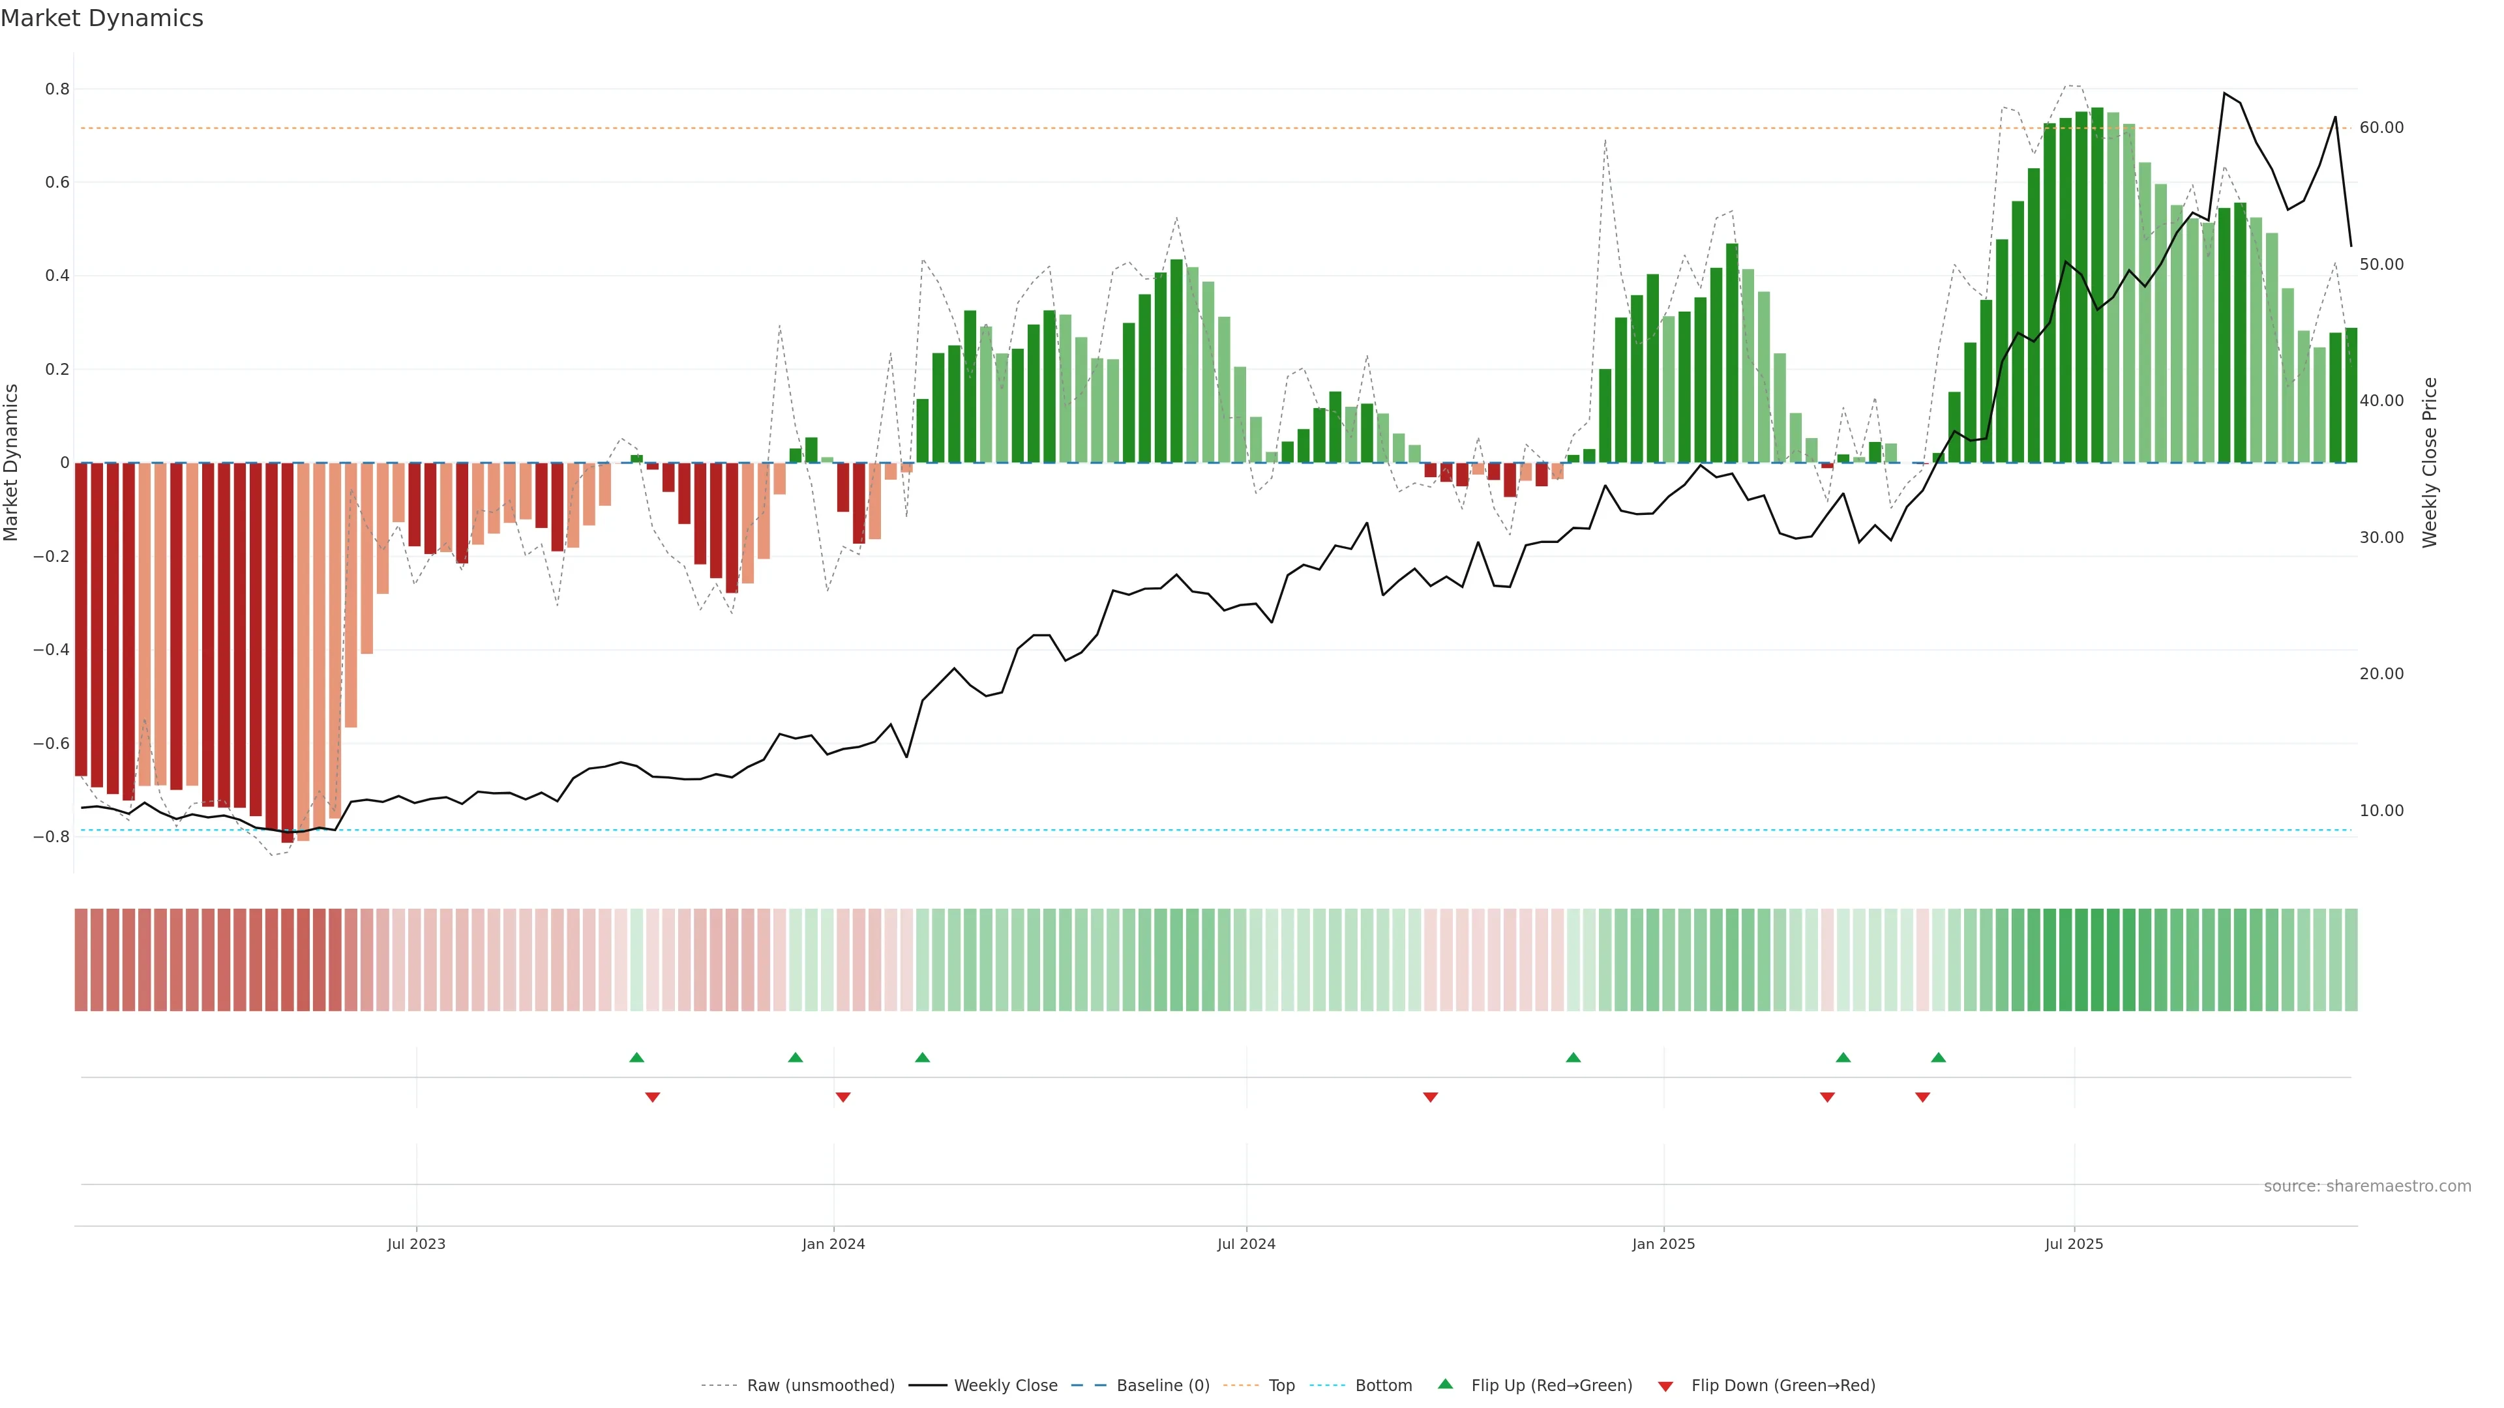Click red triangle icon in the legend
Viewport: 2504px width, 1408px height.
click(1665, 1386)
